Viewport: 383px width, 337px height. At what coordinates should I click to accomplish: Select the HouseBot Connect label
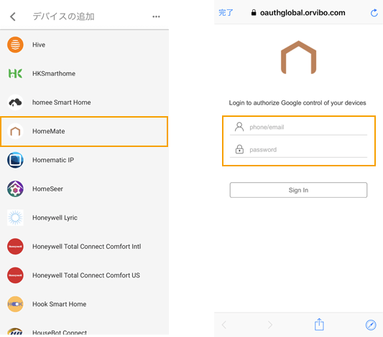[60, 333]
